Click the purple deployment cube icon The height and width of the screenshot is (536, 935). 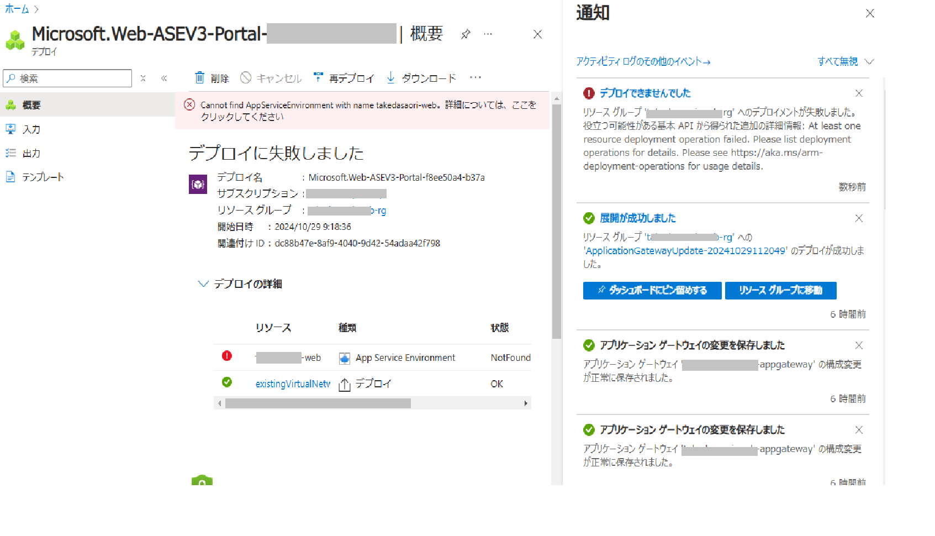coord(198,185)
